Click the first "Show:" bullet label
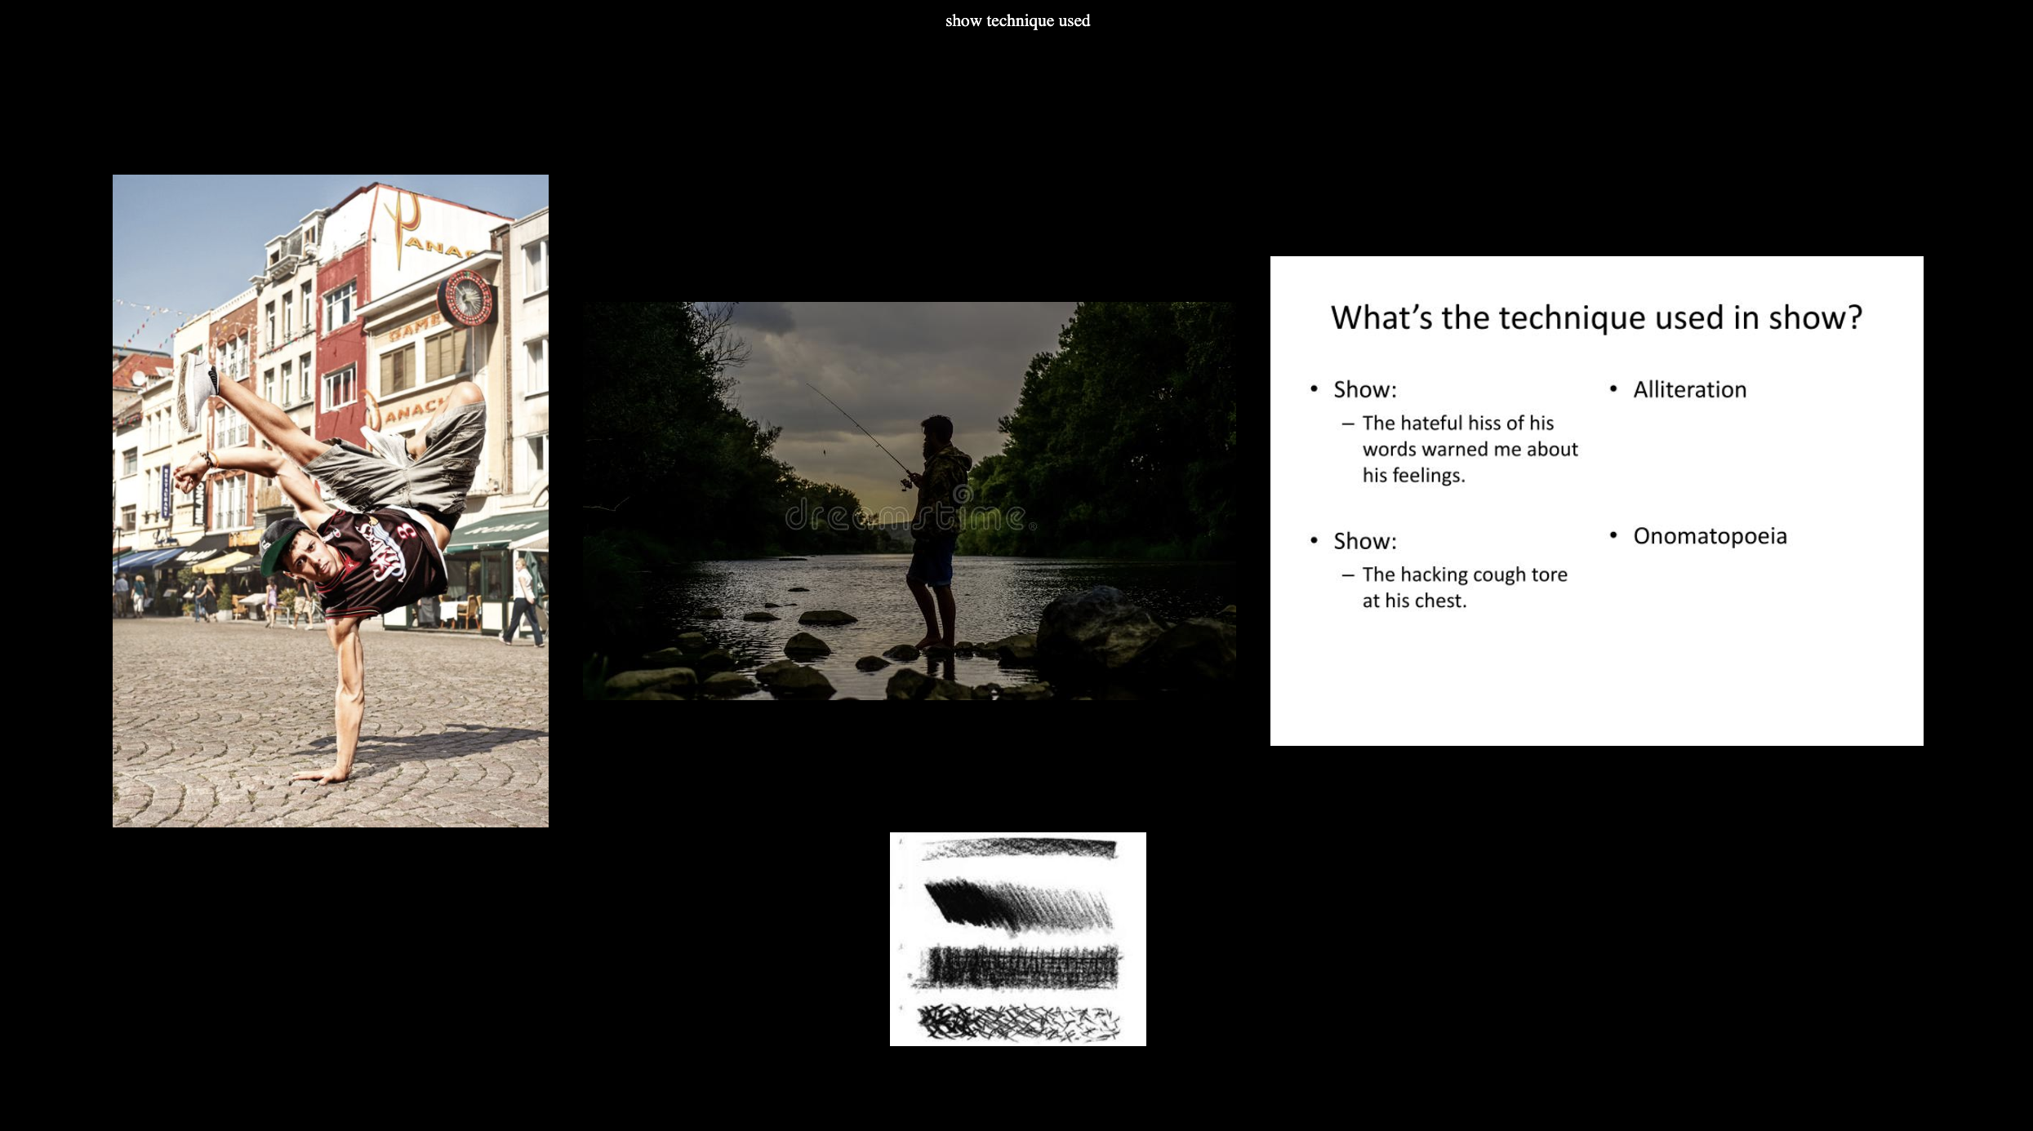This screenshot has width=2033, height=1131. coord(1364,389)
